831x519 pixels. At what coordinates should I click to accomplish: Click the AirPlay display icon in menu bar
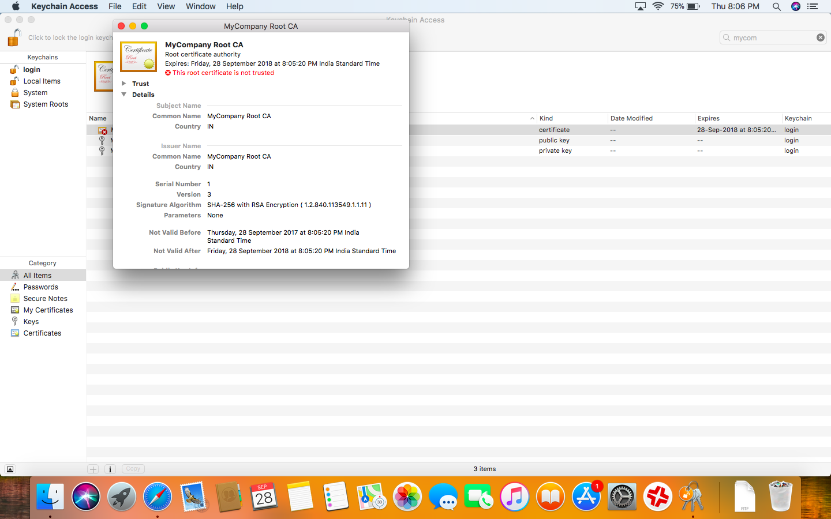641,6
